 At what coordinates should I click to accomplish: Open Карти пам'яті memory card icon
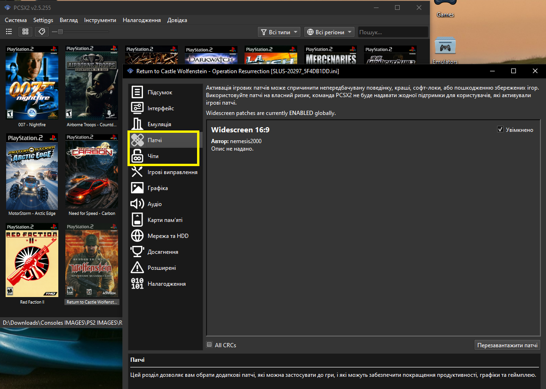click(137, 220)
